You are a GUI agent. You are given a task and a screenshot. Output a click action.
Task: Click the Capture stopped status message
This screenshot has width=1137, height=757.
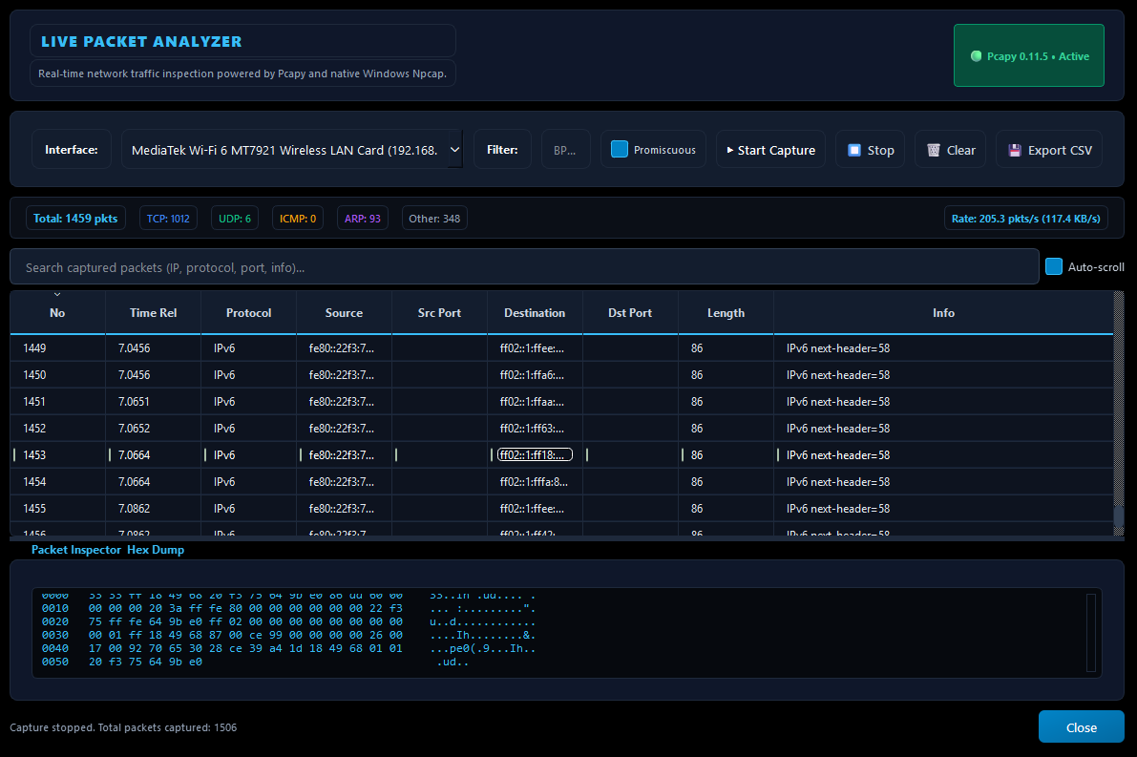[123, 727]
